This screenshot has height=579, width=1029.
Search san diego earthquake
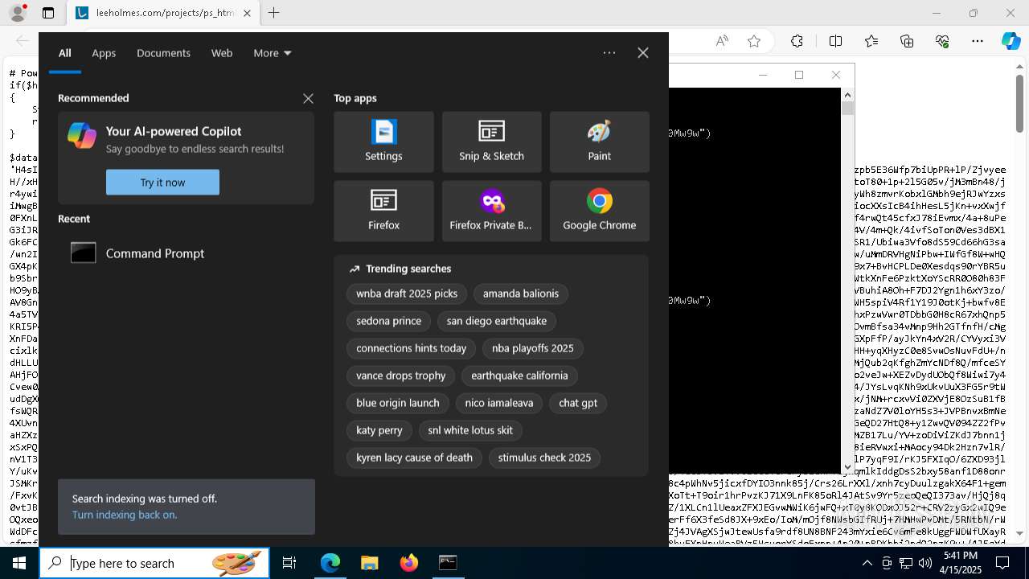[x=497, y=321]
